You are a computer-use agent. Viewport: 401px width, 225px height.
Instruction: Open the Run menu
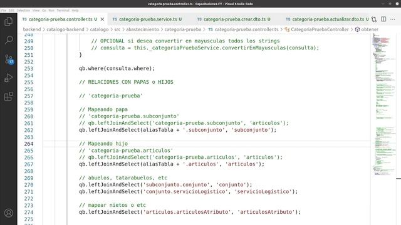pyautogui.click(x=51, y=11)
